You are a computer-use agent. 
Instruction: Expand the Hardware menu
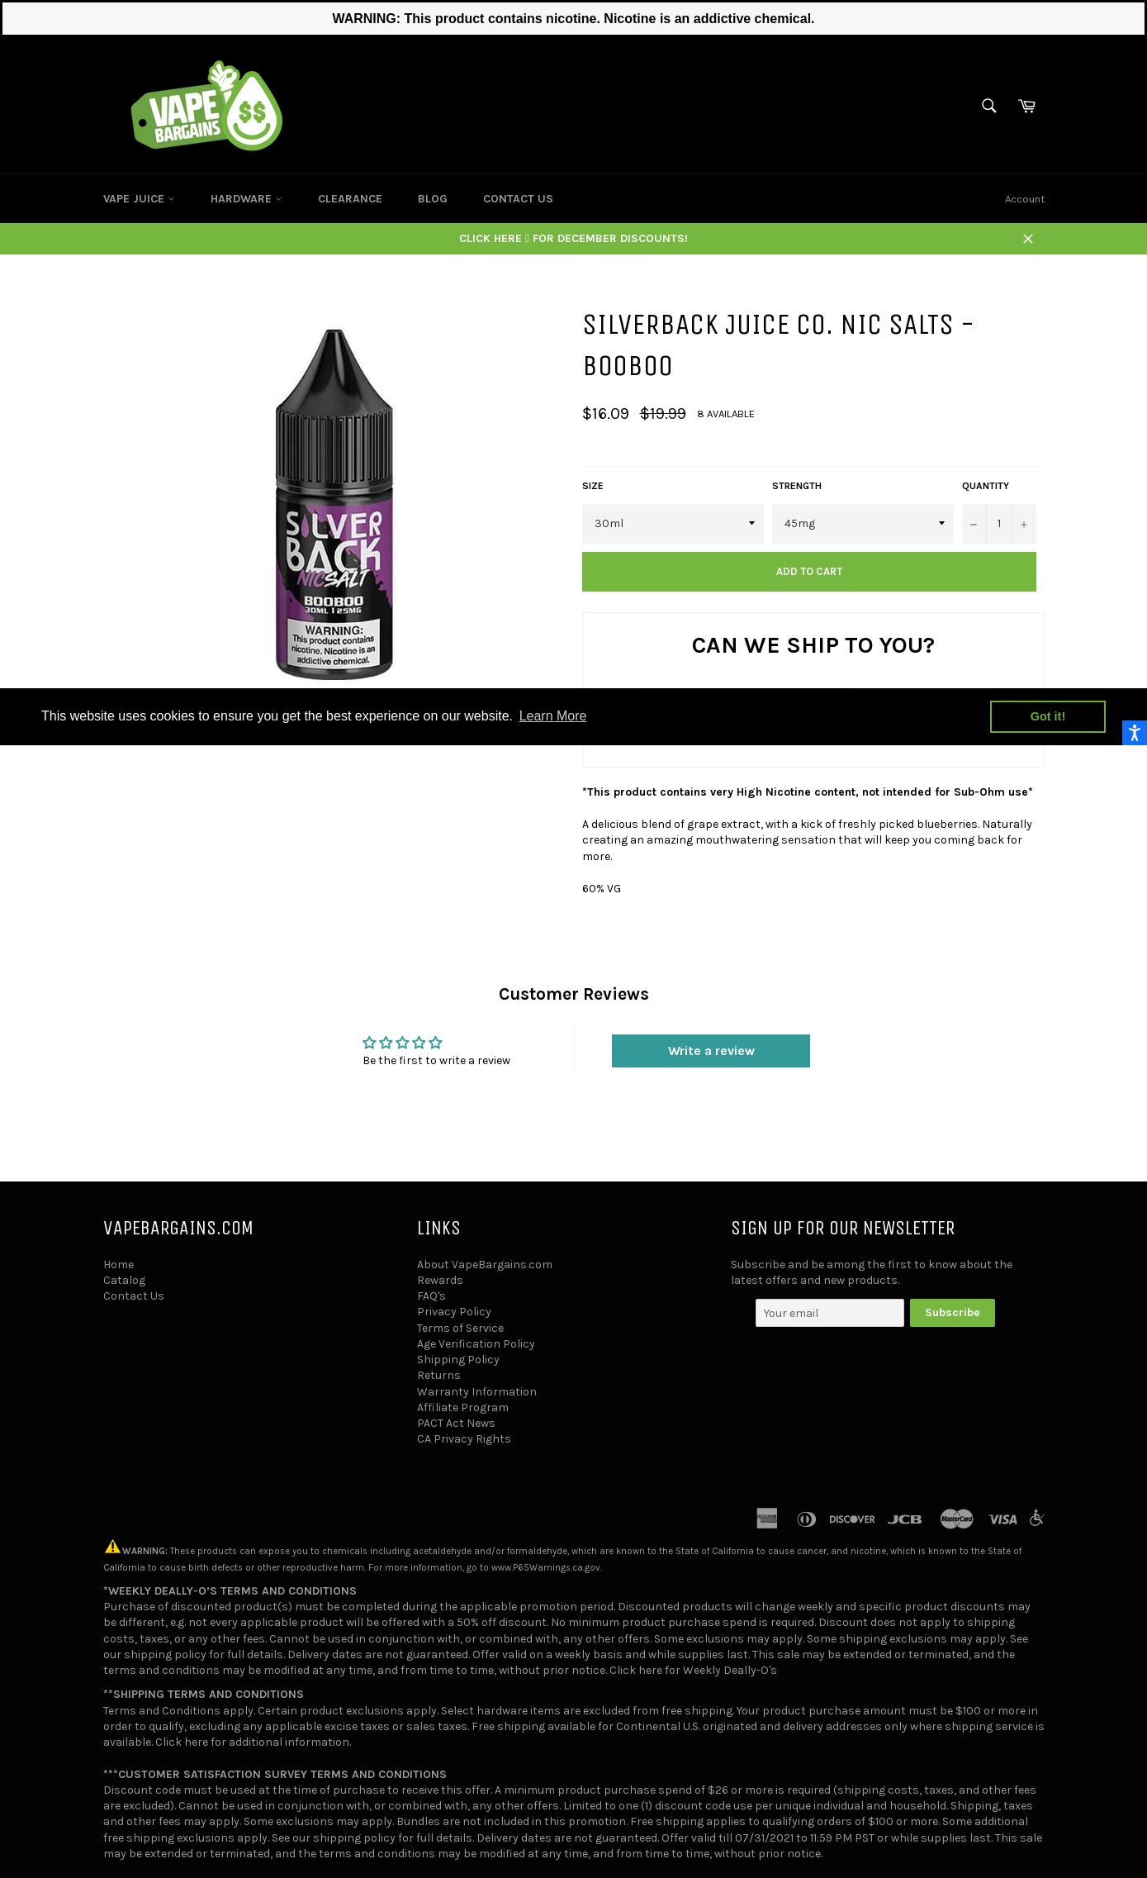(246, 199)
